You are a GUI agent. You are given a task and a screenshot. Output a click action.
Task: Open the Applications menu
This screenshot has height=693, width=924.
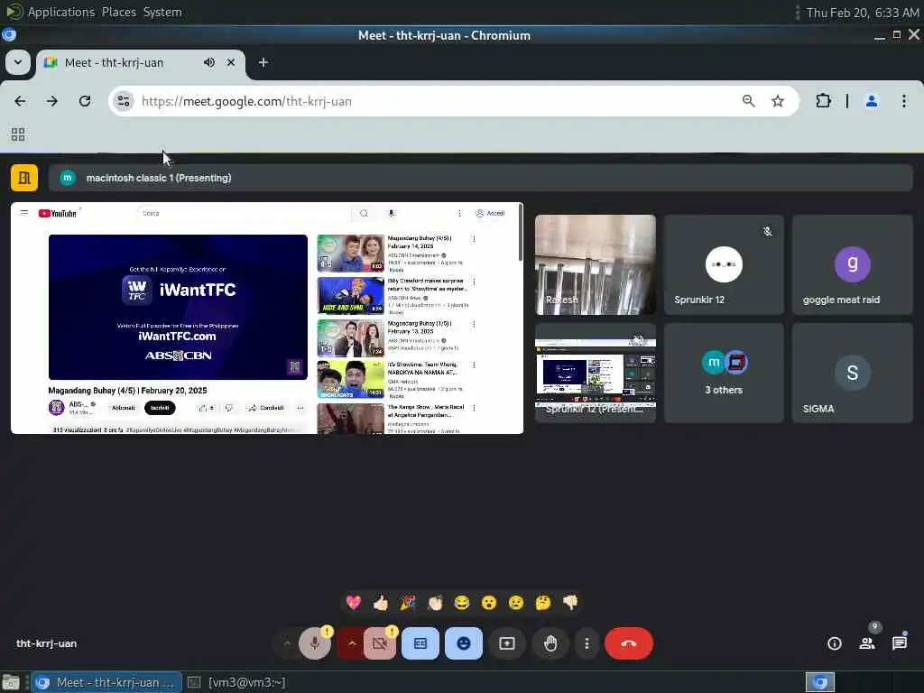point(61,13)
